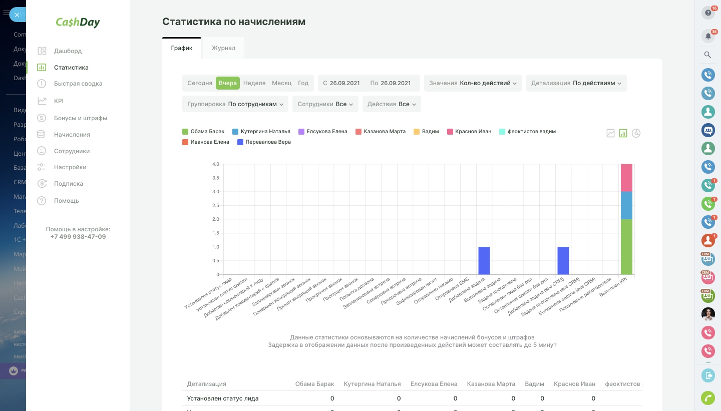721x411 pixels.
Task: Switch to line chart view icon
Action: (610, 133)
